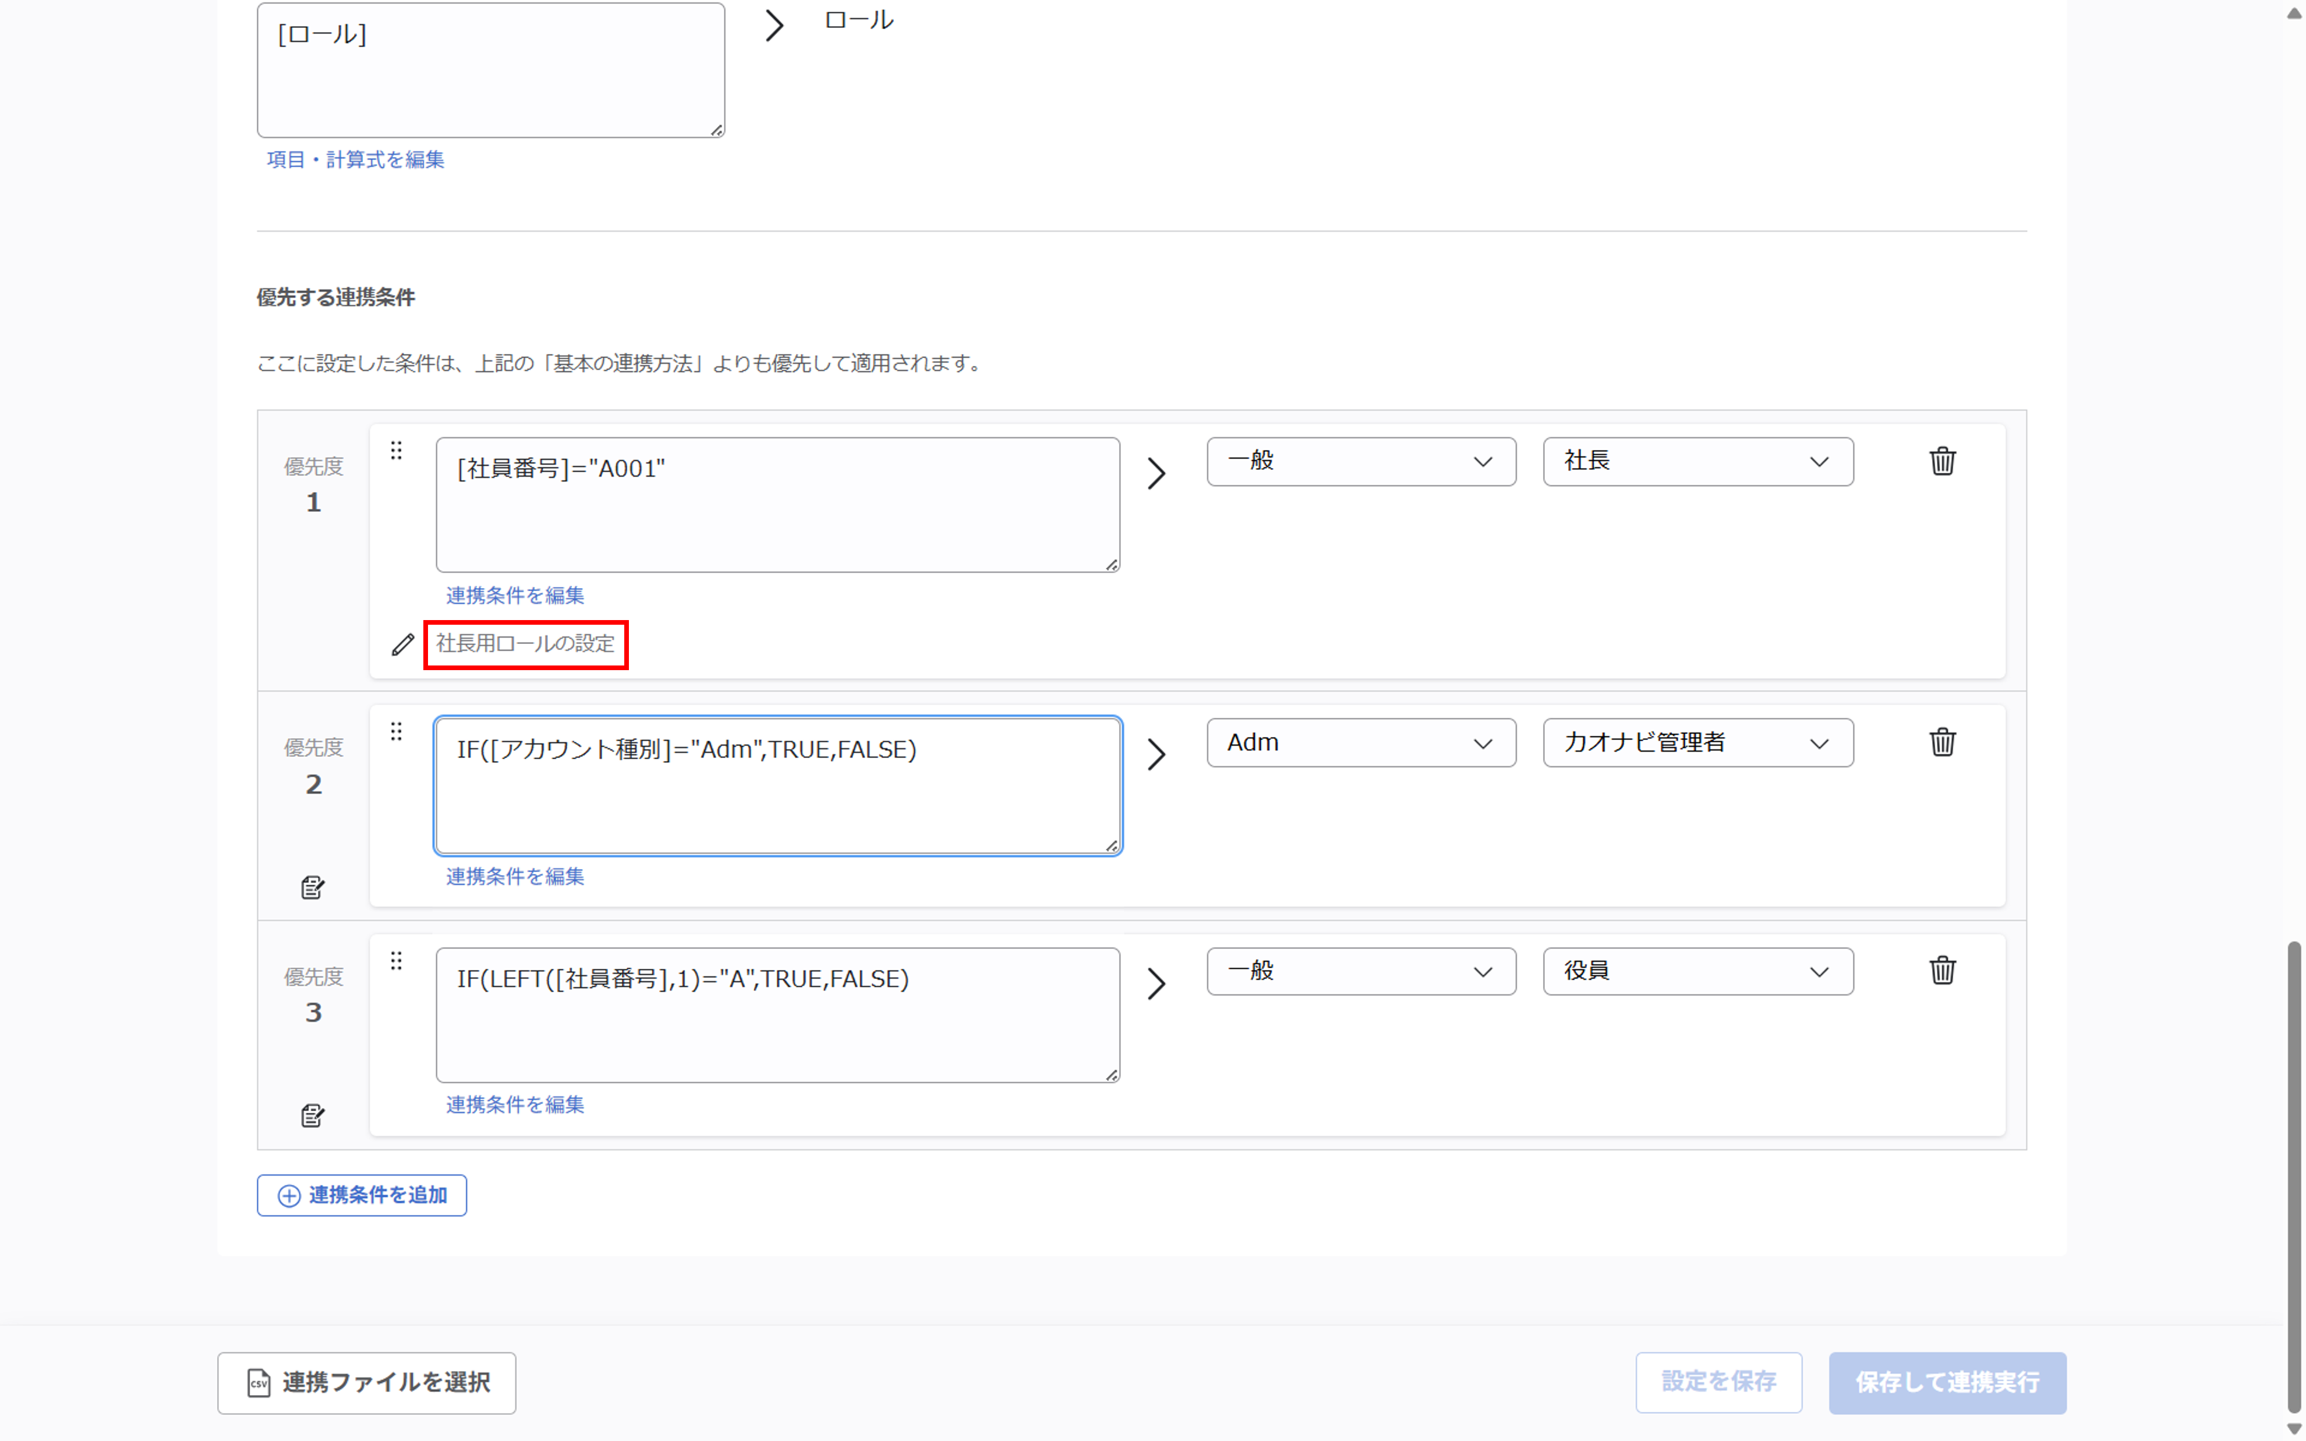Image resolution: width=2306 pixels, height=1441 pixels.
Task: Open the 社長 role dropdown
Action: [x=1698, y=461]
